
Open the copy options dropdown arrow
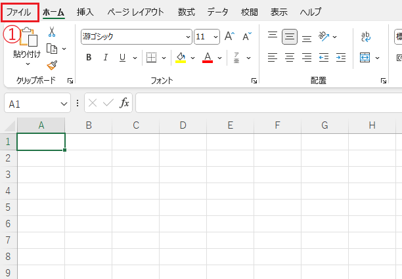[64, 49]
